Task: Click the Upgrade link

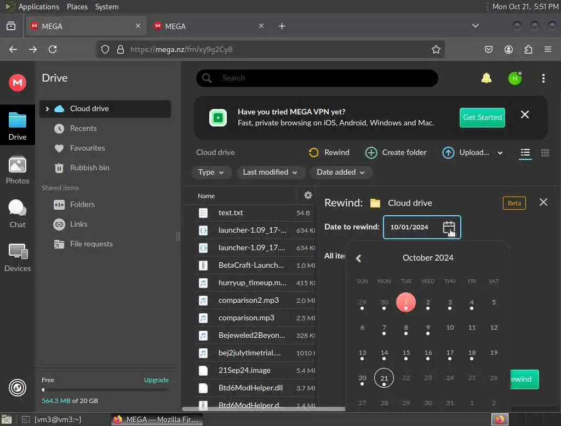Action: (x=156, y=380)
